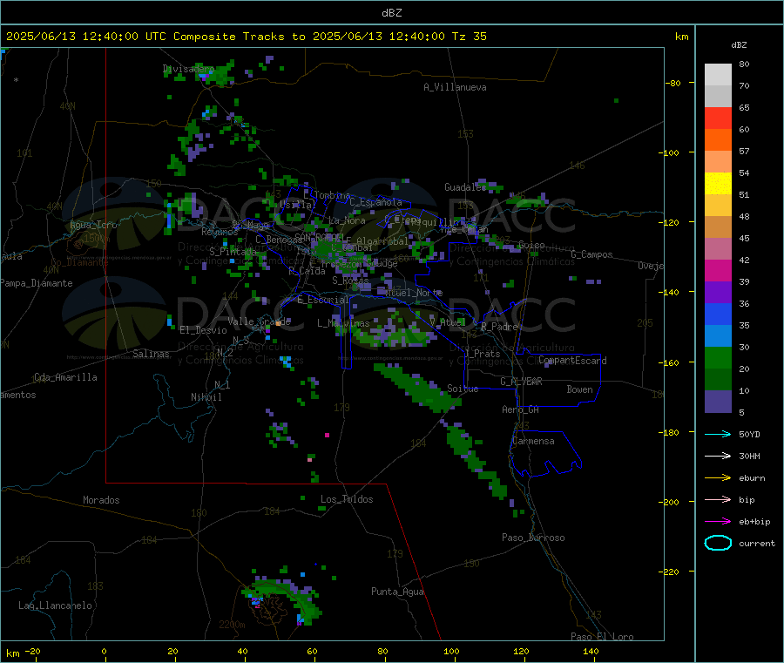The height and width of the screenshot is (663, 784).
Task: Click the white 30HM arrow icon
Action: pyautogui.click(x=718, y=456)
